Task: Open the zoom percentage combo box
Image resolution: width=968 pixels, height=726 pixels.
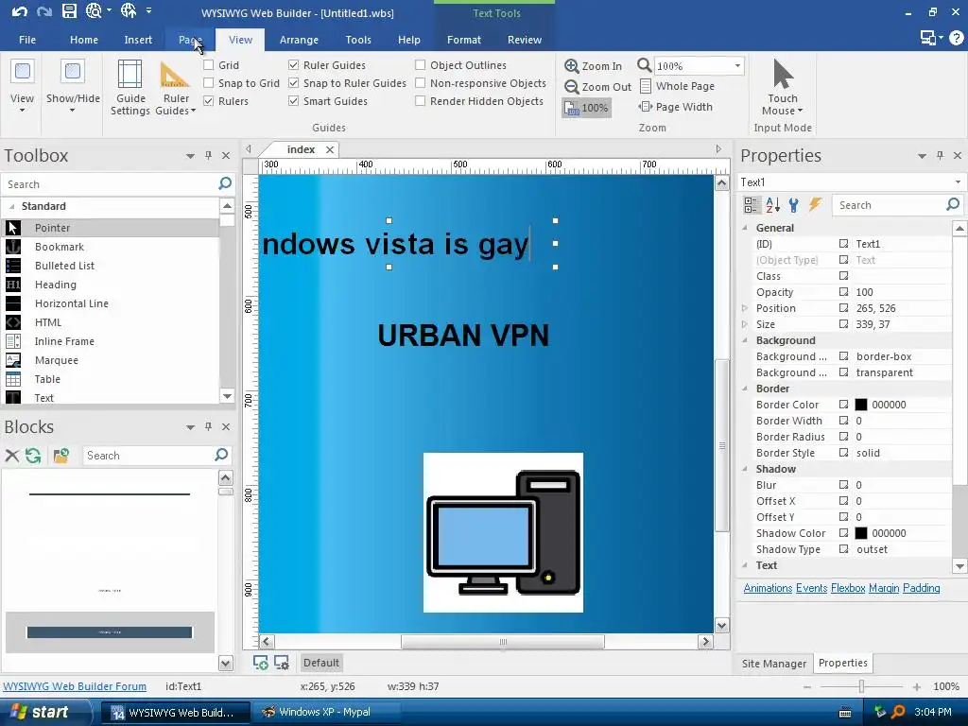Action: (737, 65)
